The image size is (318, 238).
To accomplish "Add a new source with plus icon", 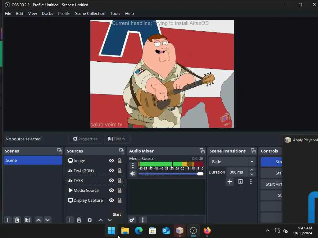I will [70, 220].
